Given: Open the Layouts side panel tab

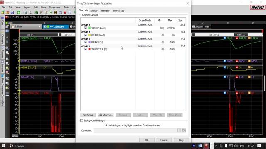Looking at the screenshot, I should point(2,67).
